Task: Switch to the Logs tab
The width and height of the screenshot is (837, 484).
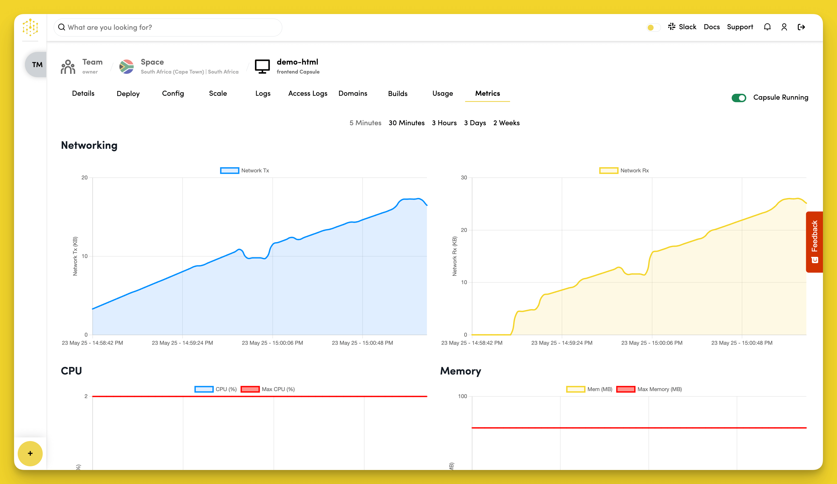Action: click(263, 93)
